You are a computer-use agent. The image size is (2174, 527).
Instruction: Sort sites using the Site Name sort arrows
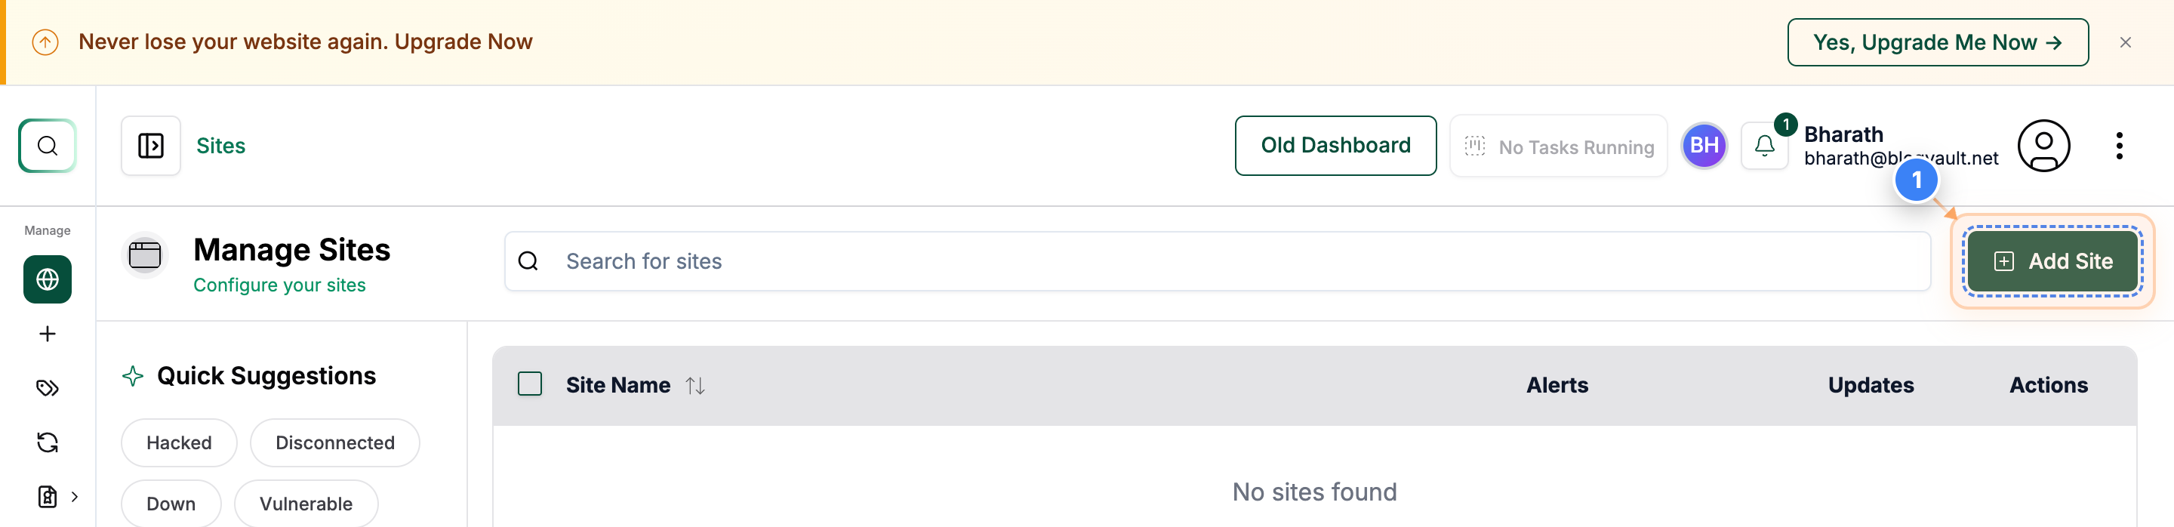click(x=695, y=385)
